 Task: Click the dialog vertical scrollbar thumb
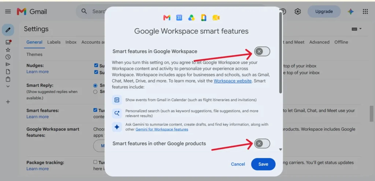click(281, 53)
